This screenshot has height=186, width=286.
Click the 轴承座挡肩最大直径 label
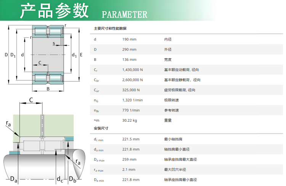coord(181,160)
